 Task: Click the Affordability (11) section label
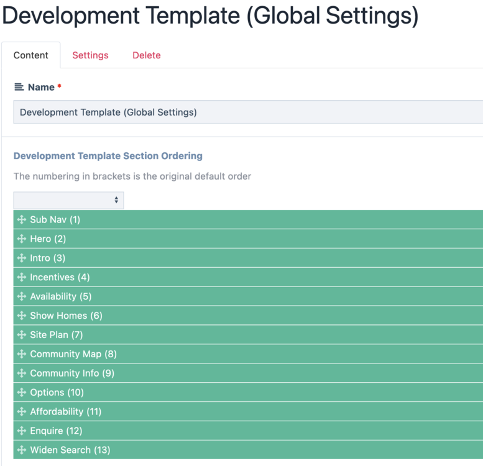[x=66, y=412]
